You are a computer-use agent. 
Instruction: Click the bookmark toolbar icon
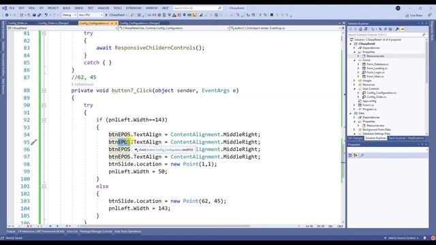tap(272, 15)
